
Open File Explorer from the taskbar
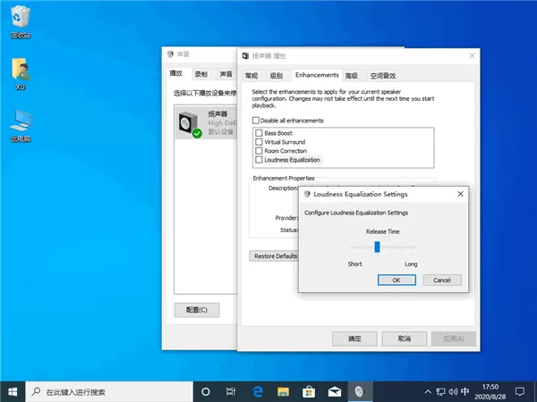point(283,391)
